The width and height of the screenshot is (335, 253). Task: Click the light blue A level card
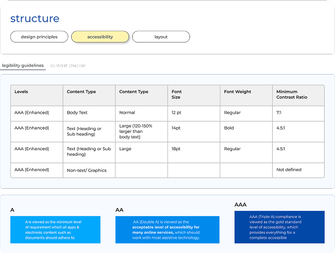(x=55, y=230)
